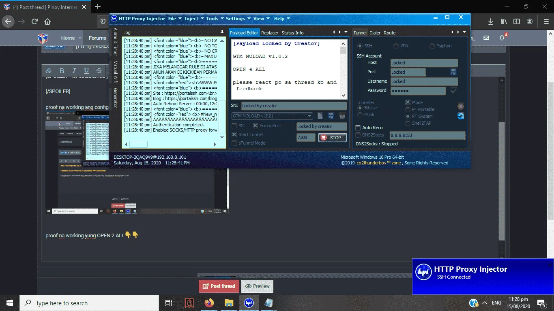
Task: Click the Log panel horizontal scrollbar thumb
Action: pyautogui.click(x=138, y=145)
